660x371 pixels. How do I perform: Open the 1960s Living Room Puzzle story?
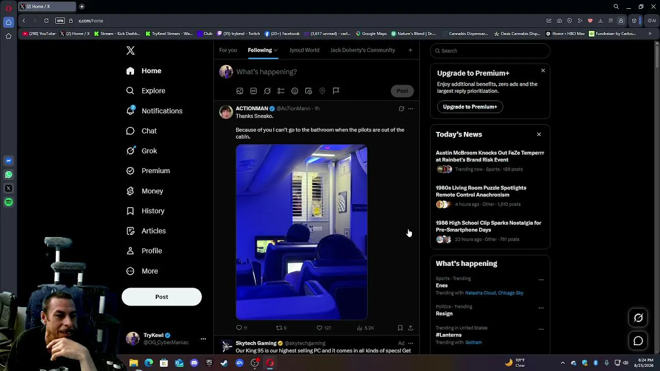481,191
